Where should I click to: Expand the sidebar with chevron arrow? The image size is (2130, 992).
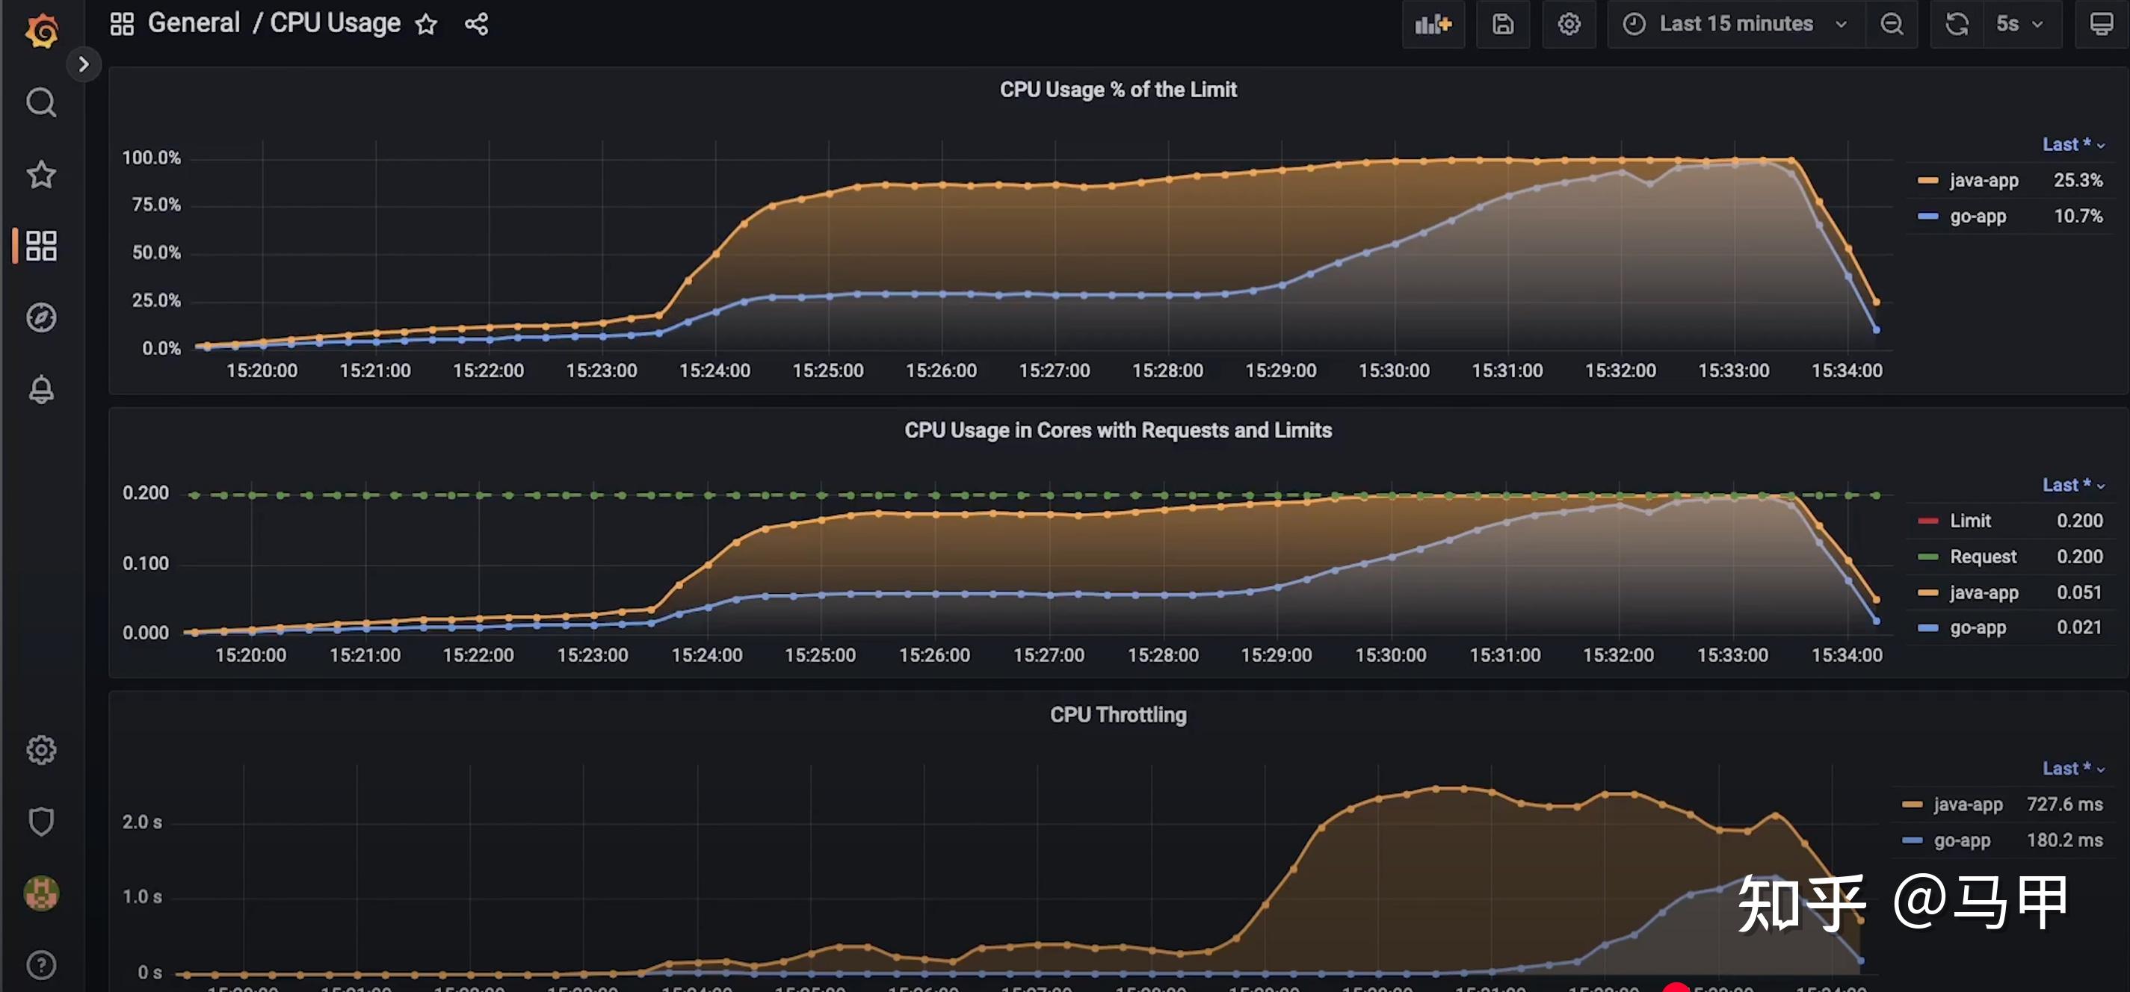(84, 63)
